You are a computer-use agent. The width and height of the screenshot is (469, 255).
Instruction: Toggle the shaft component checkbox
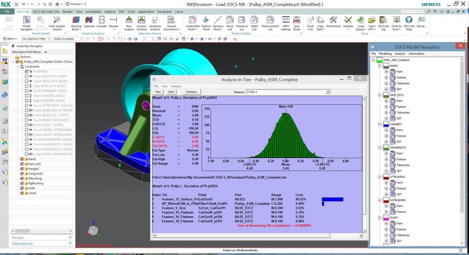[x=22, y=188]
